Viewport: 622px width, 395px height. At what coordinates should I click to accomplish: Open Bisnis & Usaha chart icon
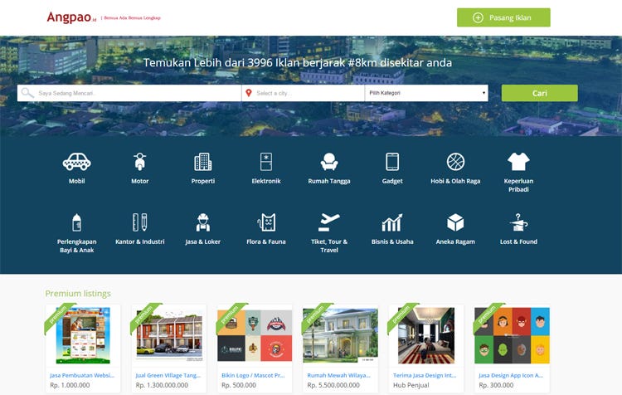click(x=392, y=222)
